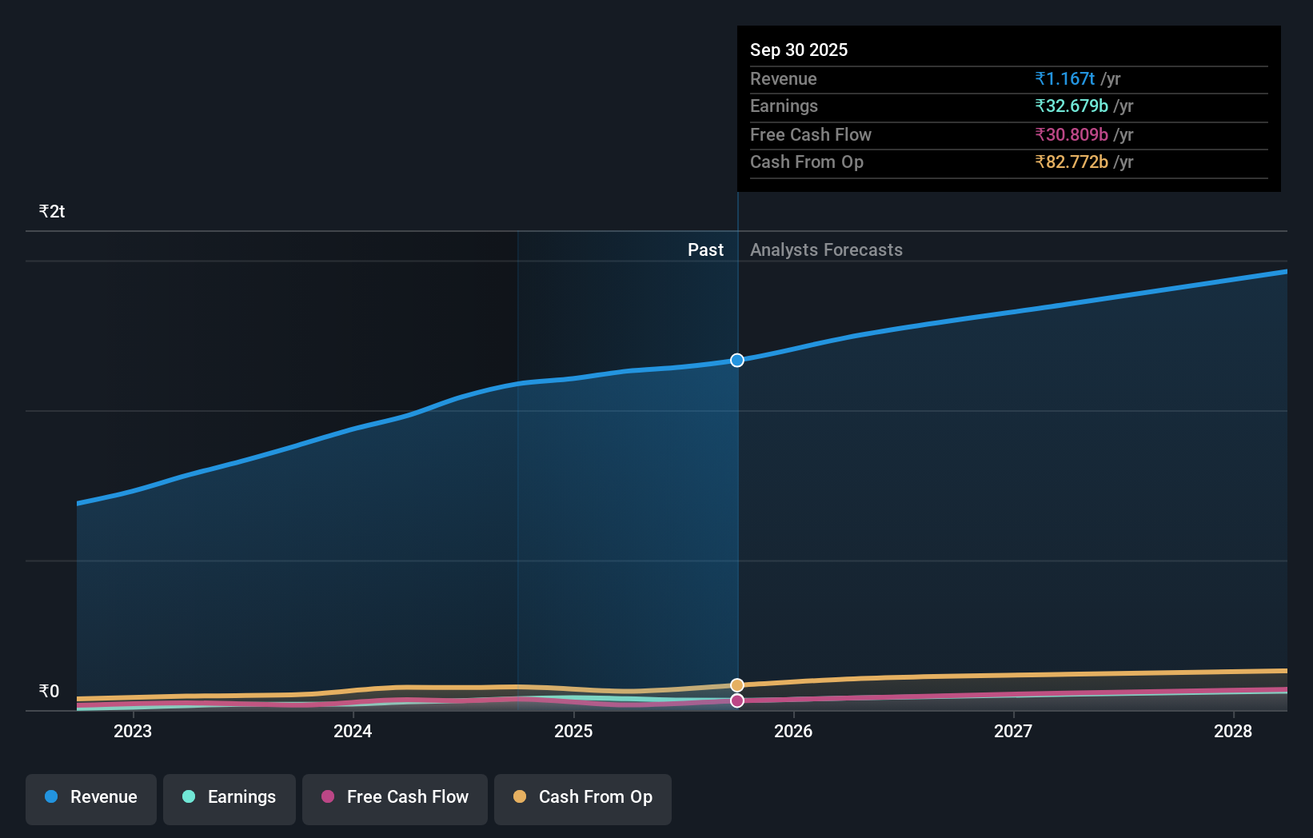Select the Cash From Op point on the chart
This screenshot has width=1313, height=838.
[x=736, y=684]
